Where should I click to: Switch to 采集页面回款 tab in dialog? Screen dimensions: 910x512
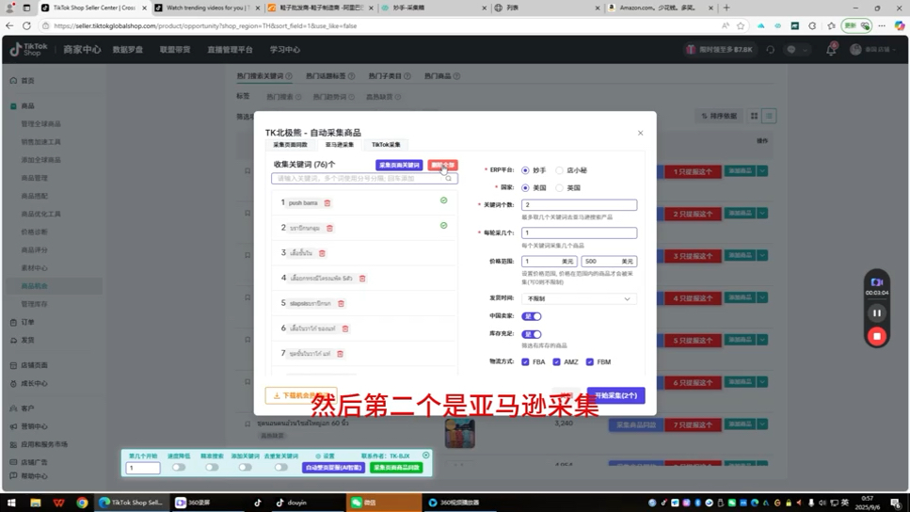(290, 145)
